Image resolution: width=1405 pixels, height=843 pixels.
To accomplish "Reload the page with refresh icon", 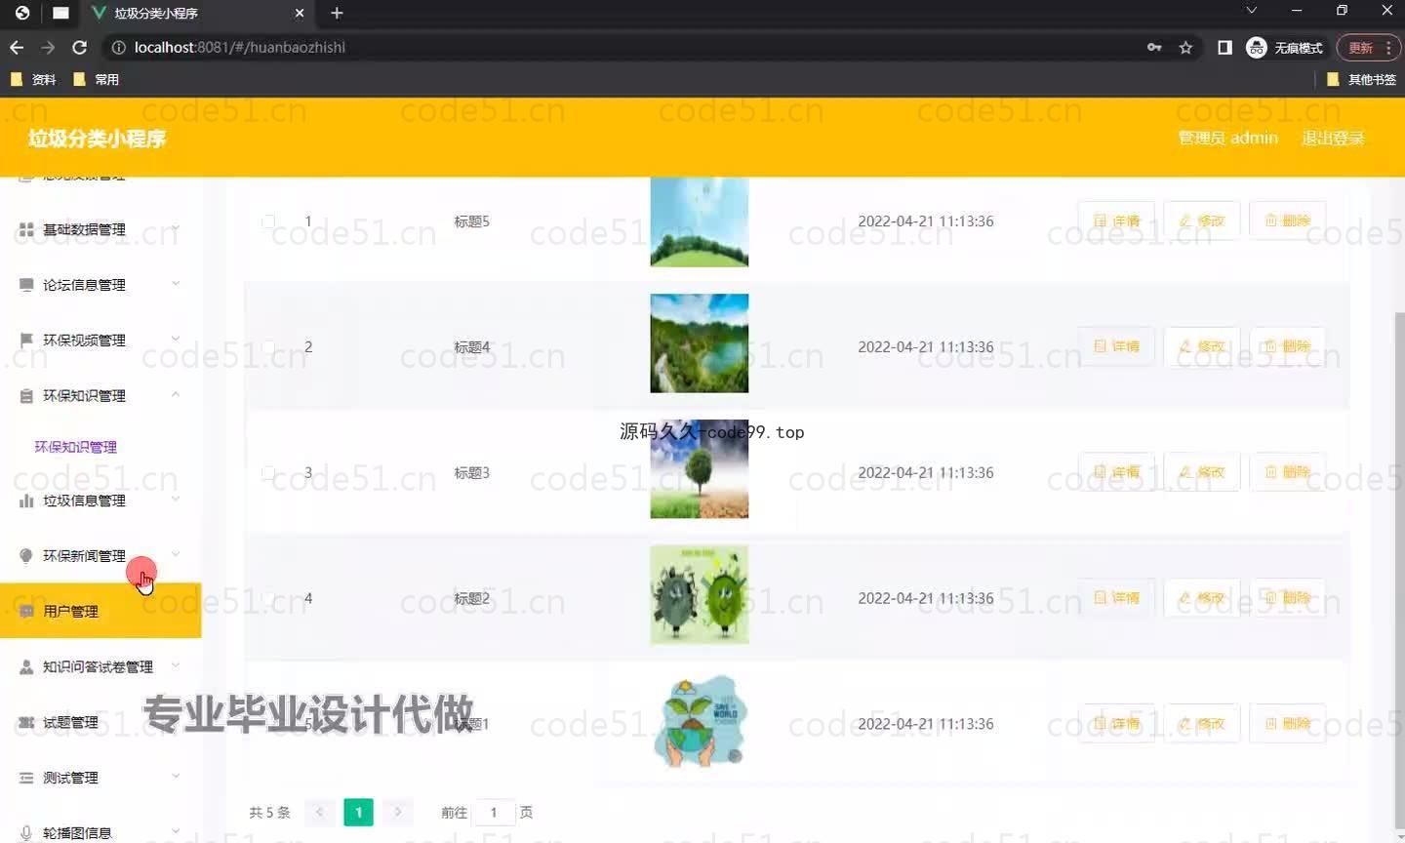I will coord(80,47).
